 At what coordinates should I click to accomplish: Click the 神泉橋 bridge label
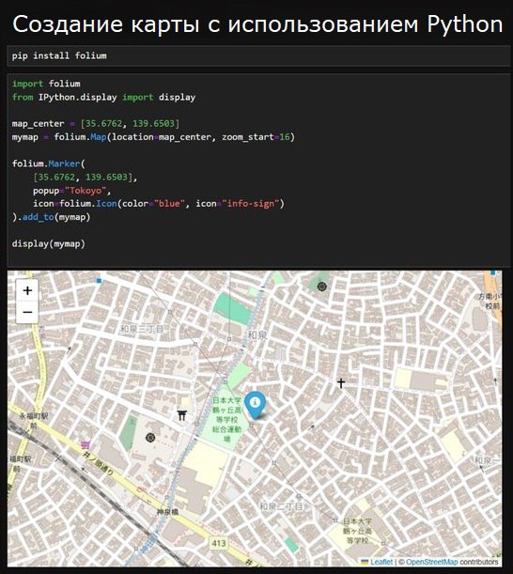click(x=167, y=512)
